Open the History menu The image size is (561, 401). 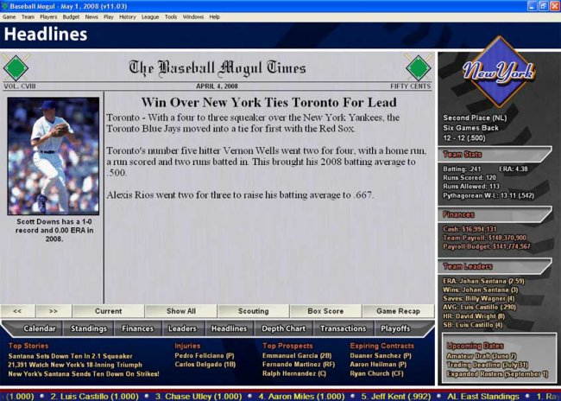128,16
